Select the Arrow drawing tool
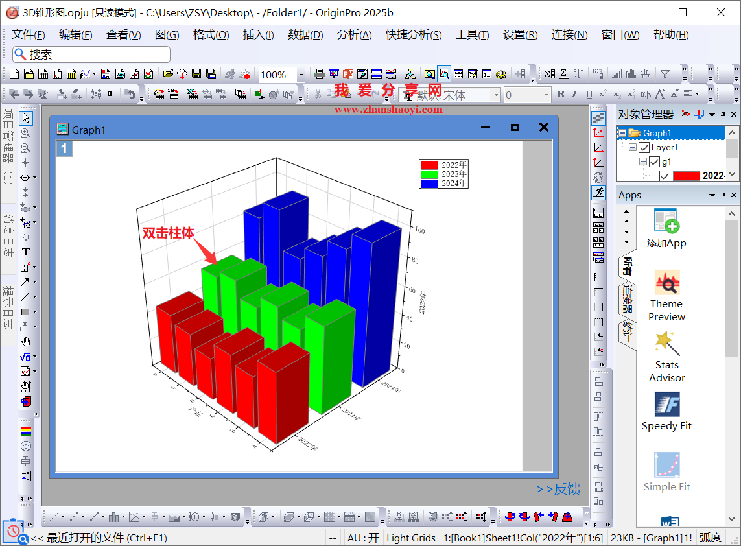 [x=25, y=282]
